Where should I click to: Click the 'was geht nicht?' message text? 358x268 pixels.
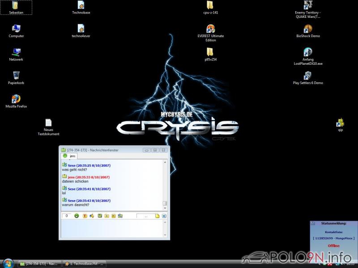[74, 170]
